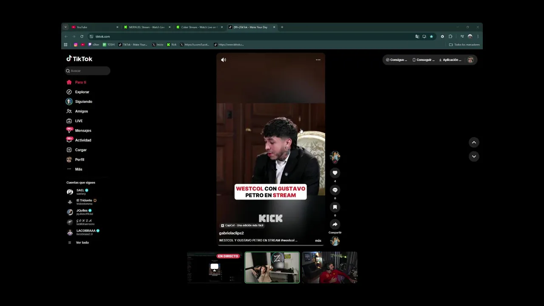Open the translate page icon

tap(417, 37)
